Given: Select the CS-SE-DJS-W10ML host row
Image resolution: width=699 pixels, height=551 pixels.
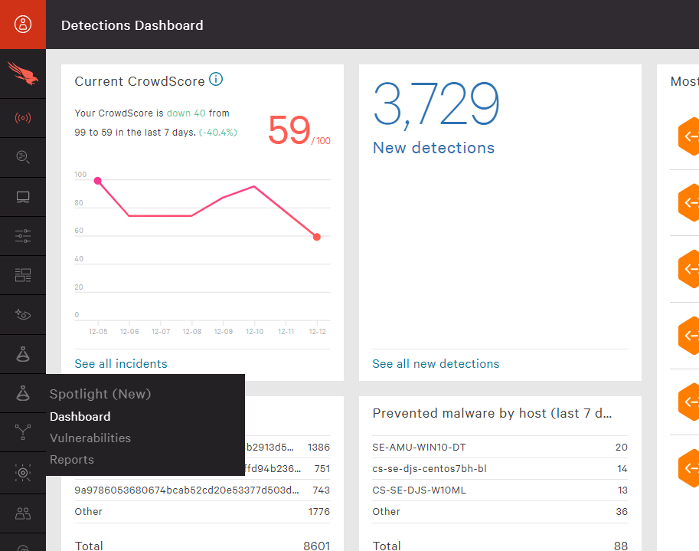Looking at the screenshot, I should (x=500, y=490).
